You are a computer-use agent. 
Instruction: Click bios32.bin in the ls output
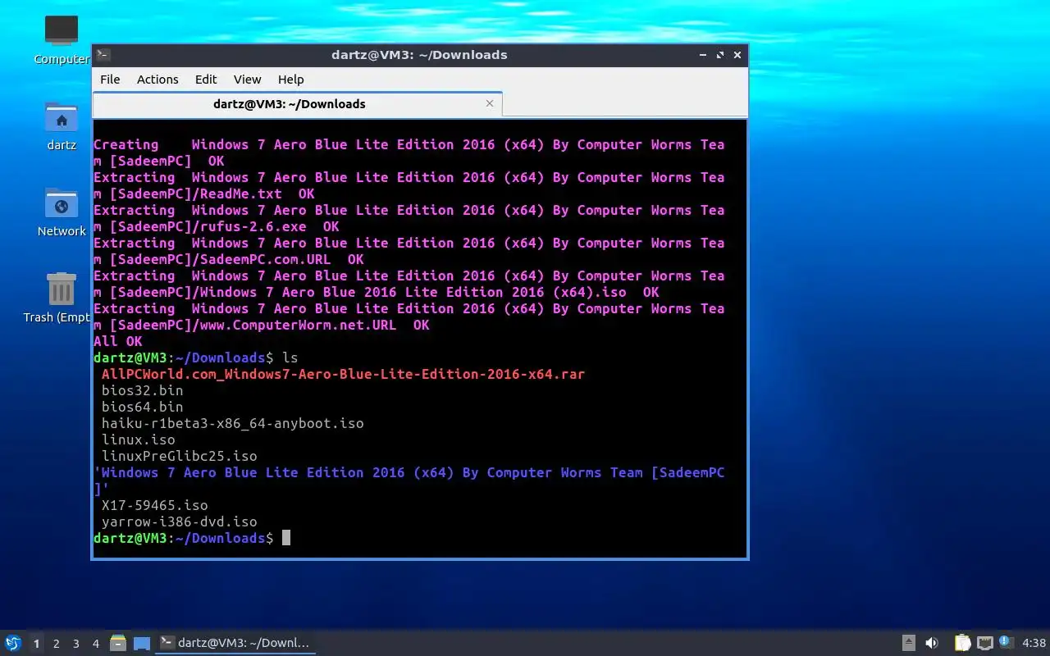click(142, 390)
